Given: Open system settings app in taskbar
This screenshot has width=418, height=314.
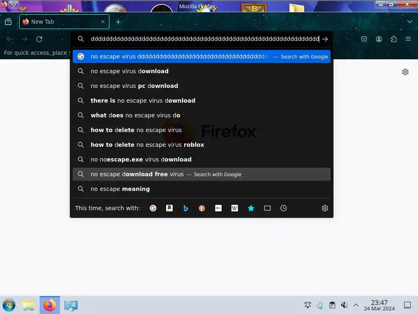Looking at the screenshot, I should pos(71,305).
